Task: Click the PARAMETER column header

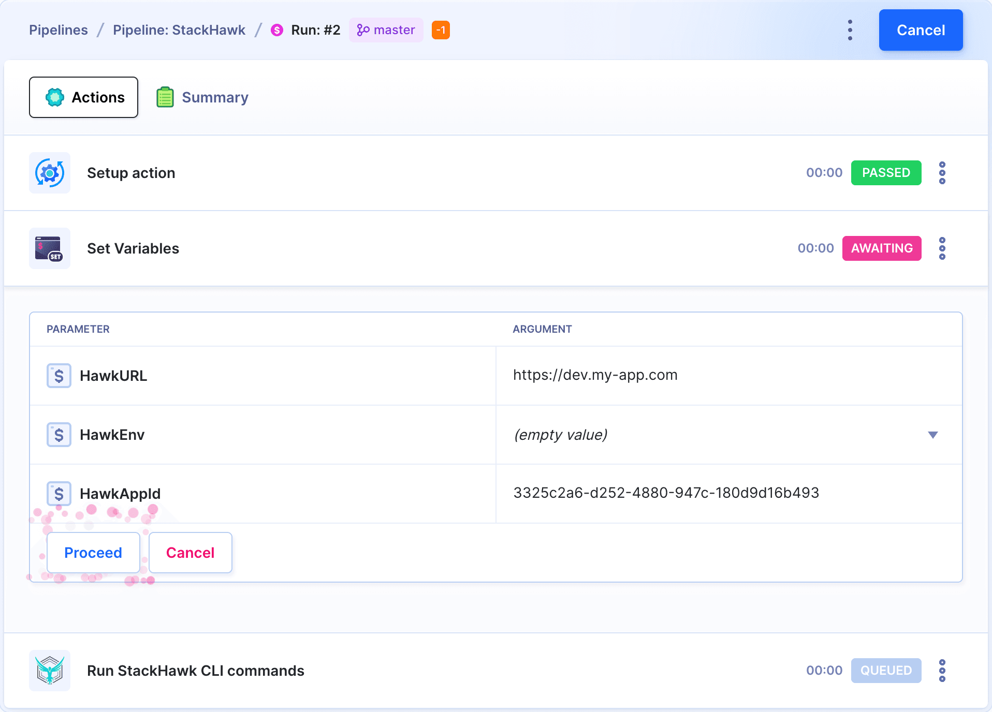Action: (x=78, y=329)
